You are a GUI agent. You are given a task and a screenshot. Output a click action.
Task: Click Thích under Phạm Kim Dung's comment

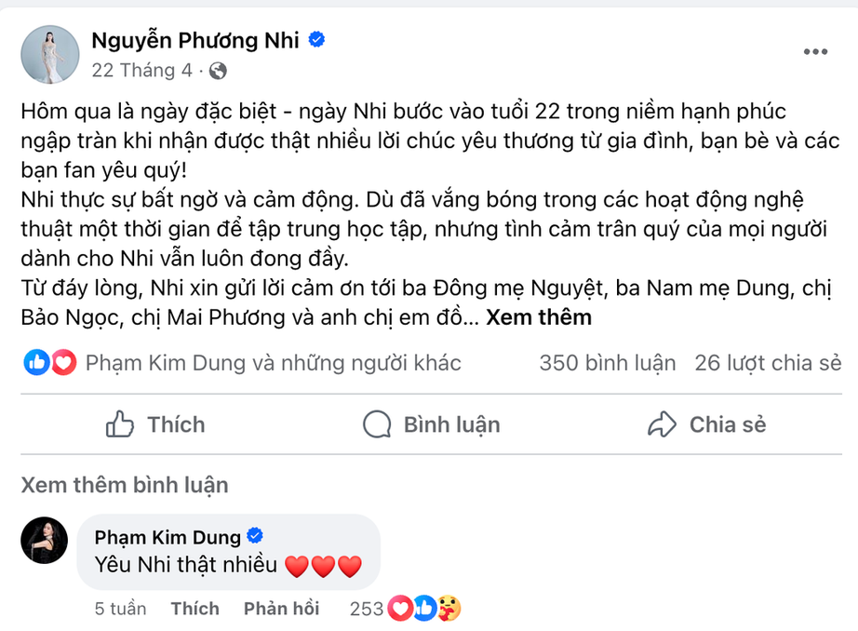tap(194, 608)
